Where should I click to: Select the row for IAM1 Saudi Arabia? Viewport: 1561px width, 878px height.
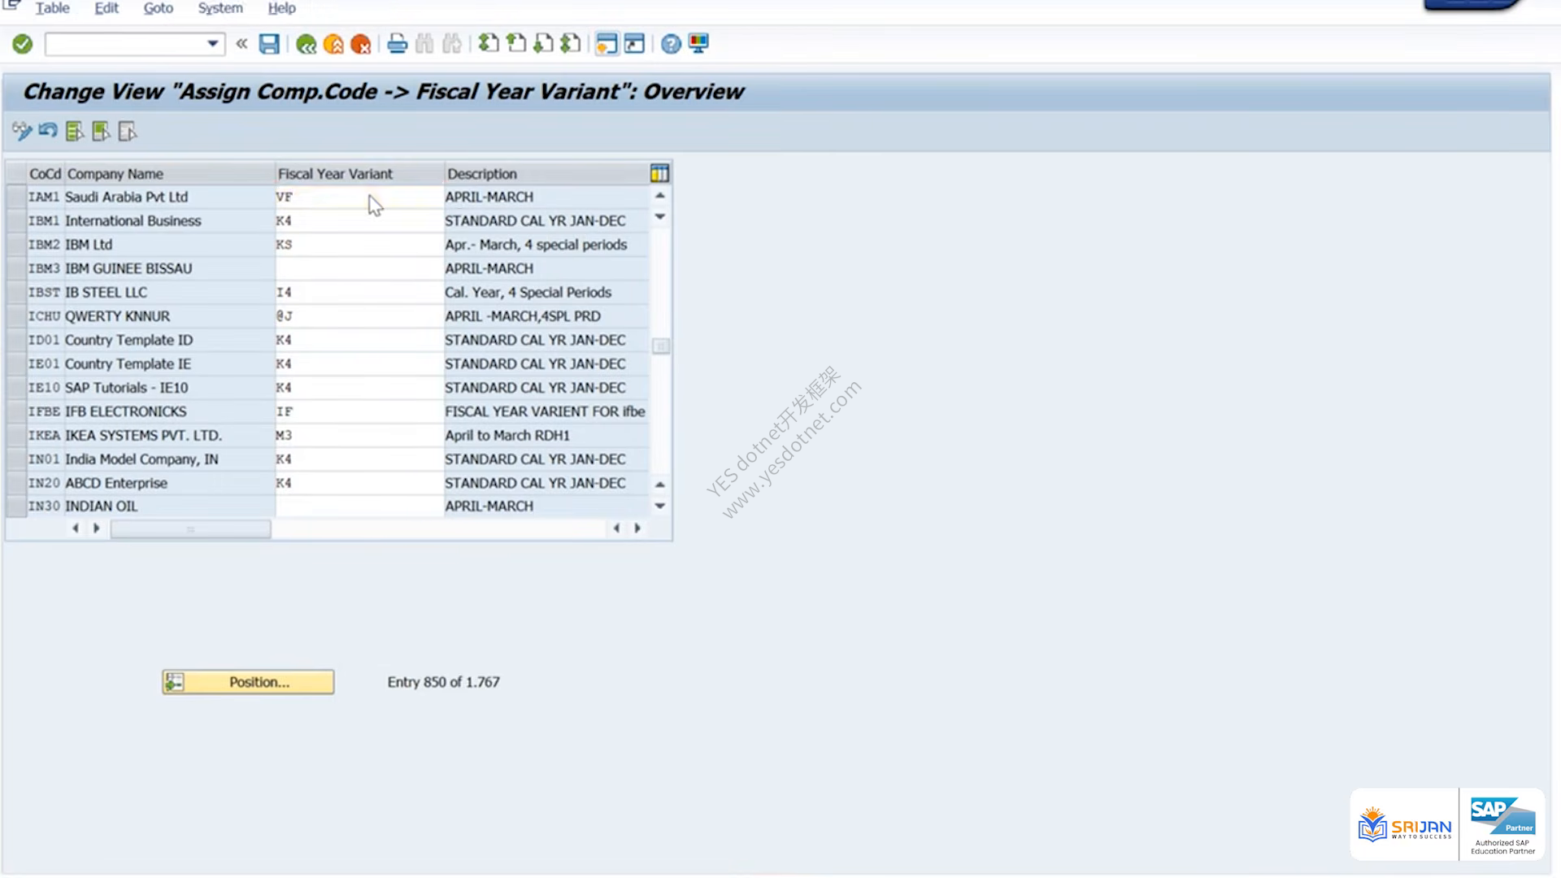pos(15,197)
